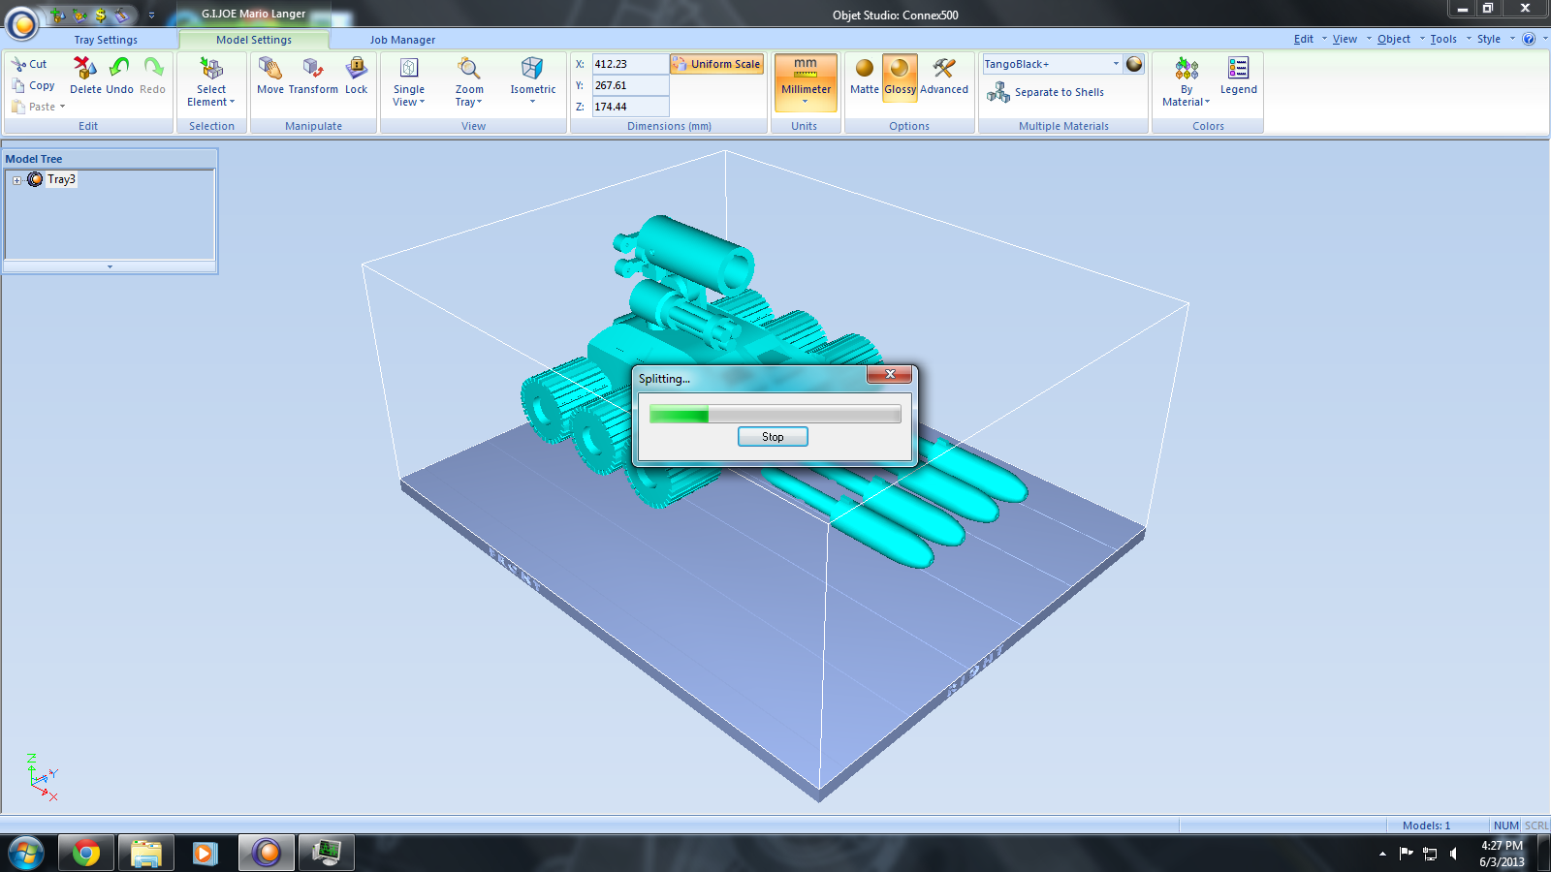Screen dimensions: 1551x872
Task: Open the Zoom Tray dropdown
Action: 469,81
